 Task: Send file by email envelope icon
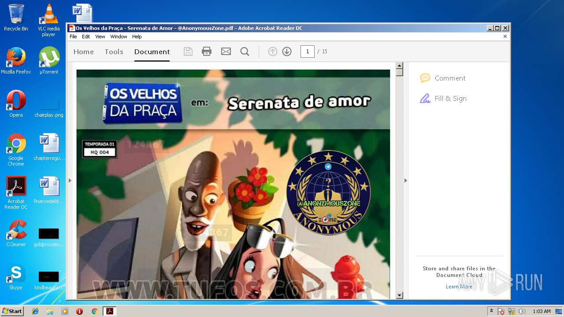point(226,52)
